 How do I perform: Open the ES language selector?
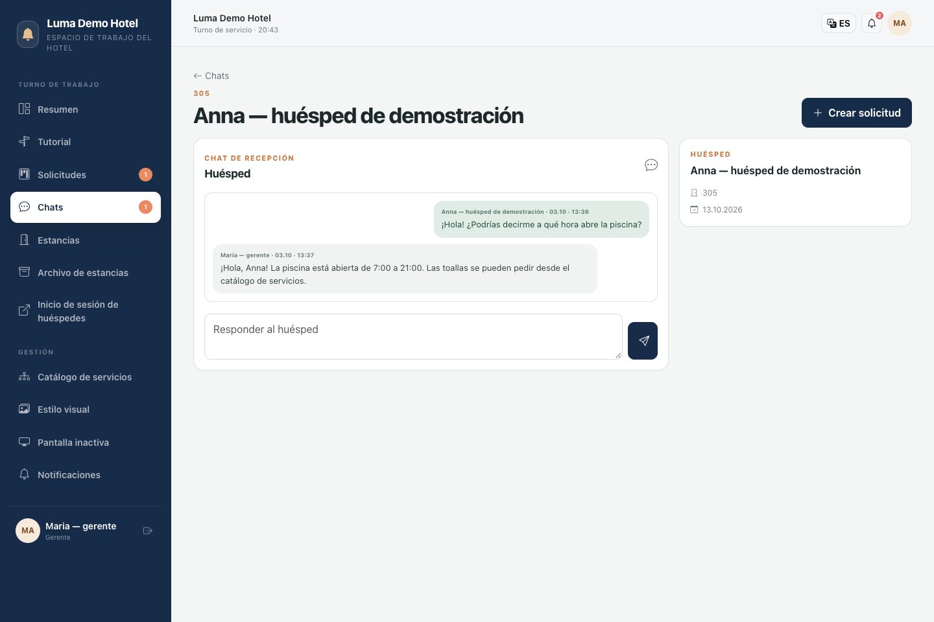(x=839, y=23)
